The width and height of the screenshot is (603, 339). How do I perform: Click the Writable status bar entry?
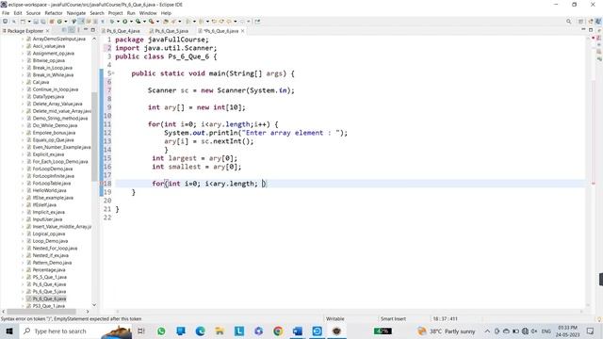(x=335, y=318)
